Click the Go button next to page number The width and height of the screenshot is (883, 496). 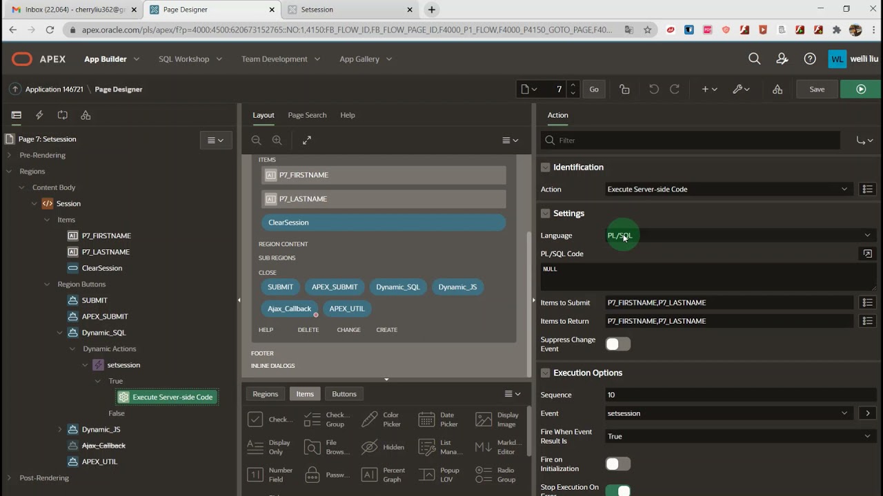pos(594,89)
